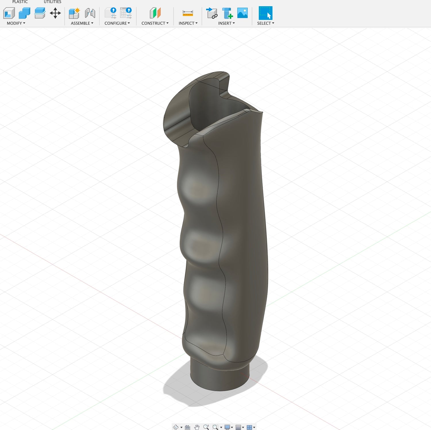Expand the Zoom Window dropdown arrow
Screen dimensions: 431x430
tap(221, 427)
